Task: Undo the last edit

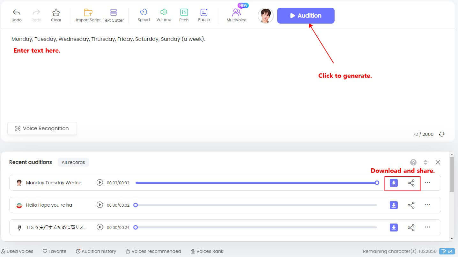Action: tap(17, 15)
